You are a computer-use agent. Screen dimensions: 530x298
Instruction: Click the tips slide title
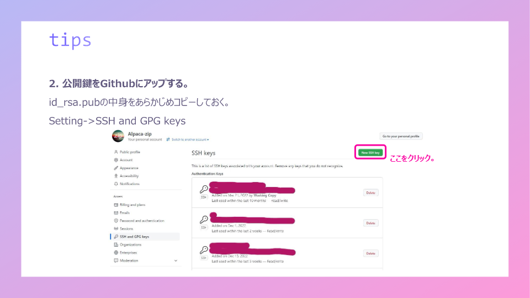click(x=70, y=40)
